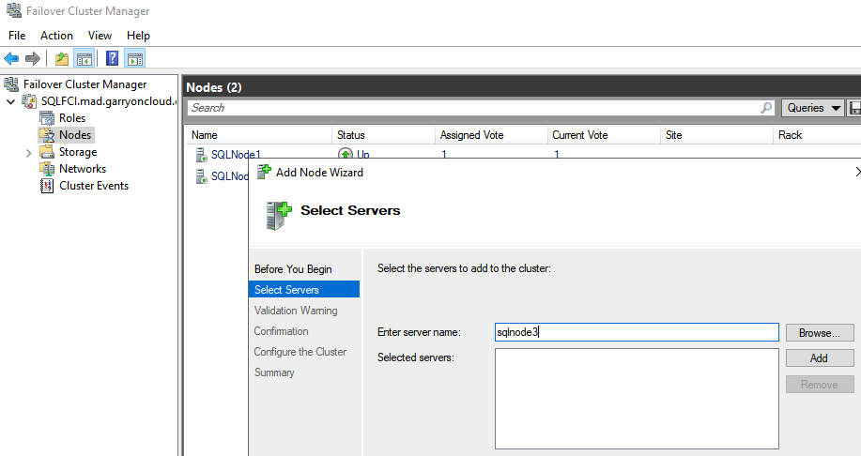Image resolution: width=861 pixels, height=456 pixels.
Task: Click the Up one level folder icon
Action: click(x=62, y=58)
